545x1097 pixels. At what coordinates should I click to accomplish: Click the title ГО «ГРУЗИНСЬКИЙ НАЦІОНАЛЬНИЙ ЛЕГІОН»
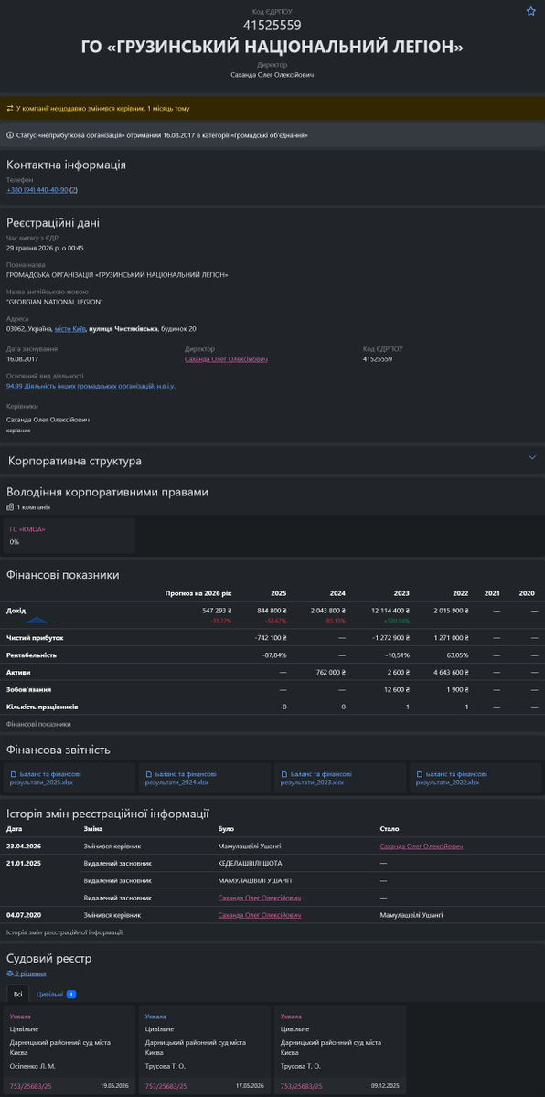coord(272,47)
